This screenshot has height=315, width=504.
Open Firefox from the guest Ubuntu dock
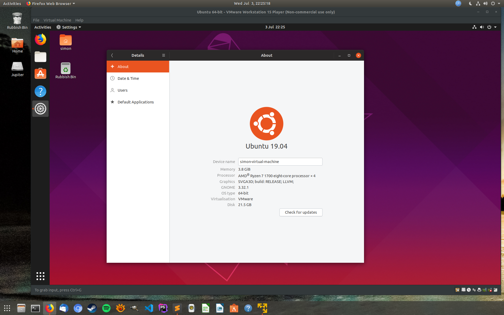click(40, 40)
